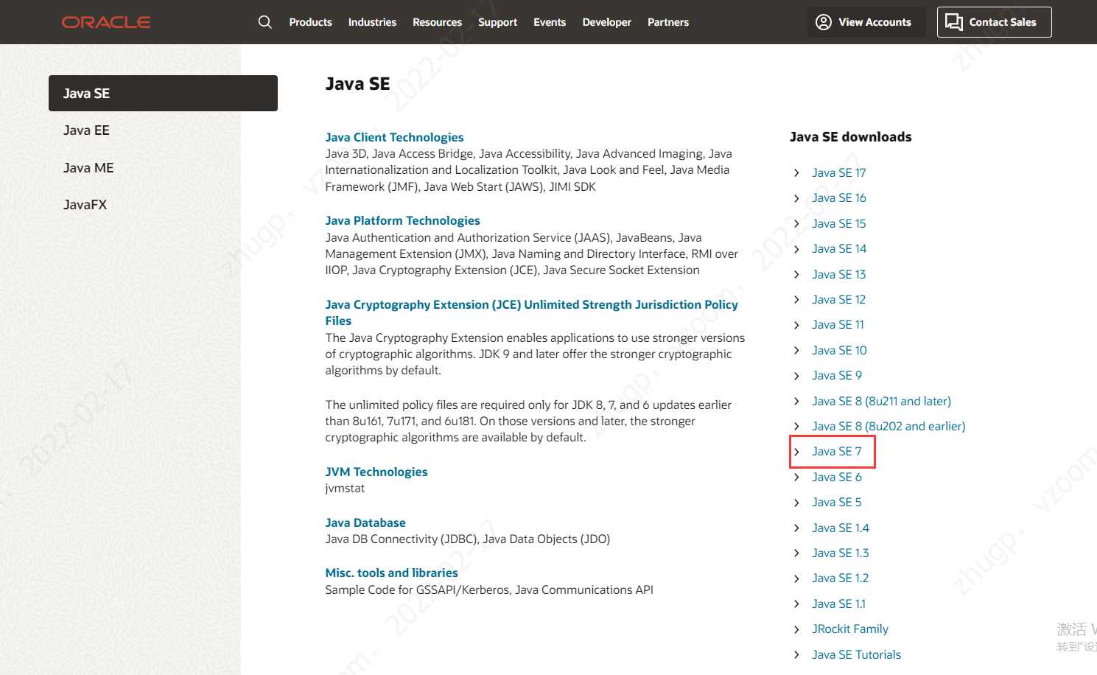Select Java EE in the sidebar
Screen dimensions: 1097x675
pyautogui.click(x=86, y=130)
